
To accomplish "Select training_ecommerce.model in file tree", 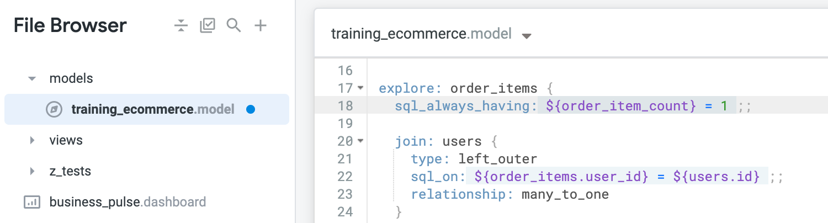I will [153, 109].
